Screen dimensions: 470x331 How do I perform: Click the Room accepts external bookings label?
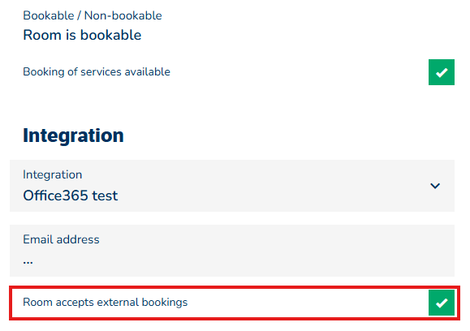[106, 303]
